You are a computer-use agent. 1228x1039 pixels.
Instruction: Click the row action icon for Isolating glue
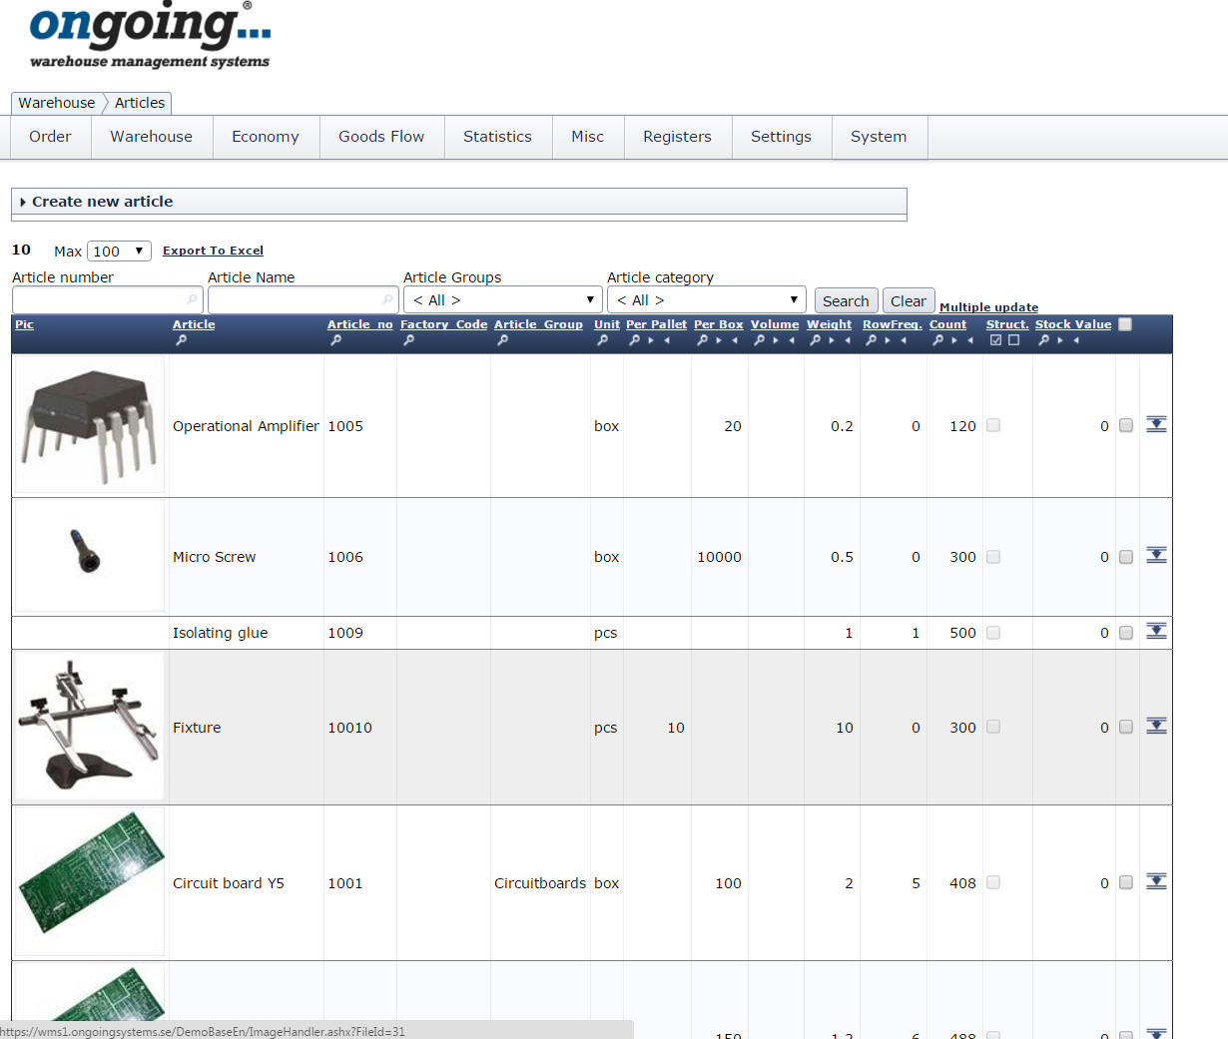coord(1156,631)
